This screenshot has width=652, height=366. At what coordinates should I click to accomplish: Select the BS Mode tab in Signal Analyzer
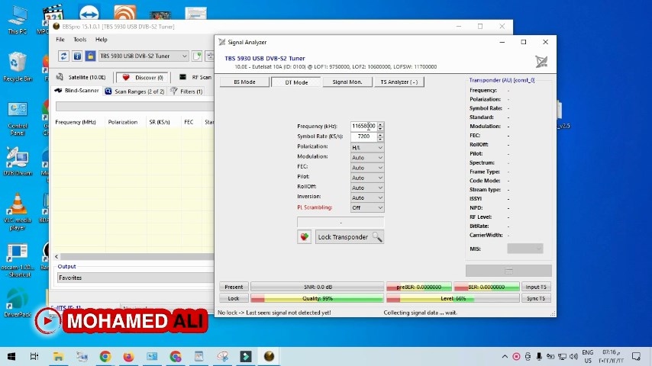(244, 82)
